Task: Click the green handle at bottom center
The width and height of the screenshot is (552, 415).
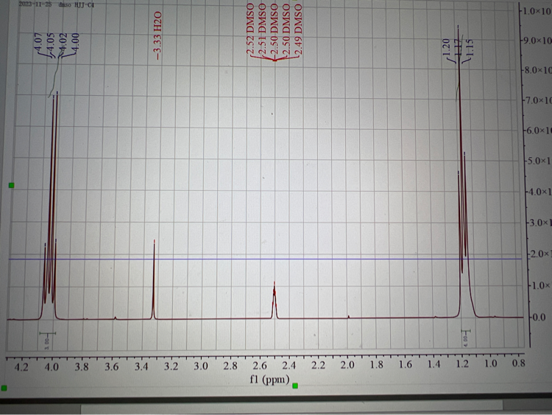Action: 295,385
